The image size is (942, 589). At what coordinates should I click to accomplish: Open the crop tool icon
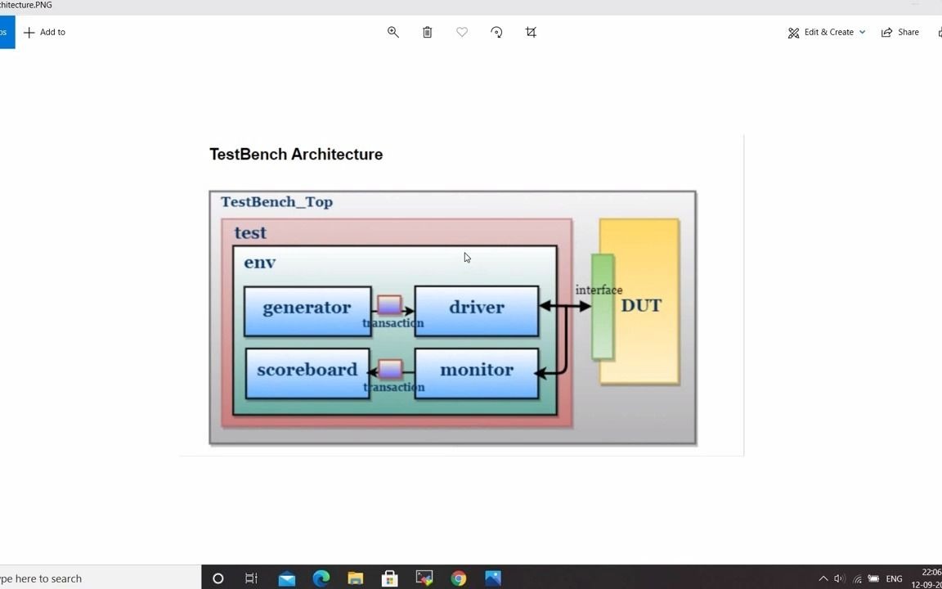(531, 33)
